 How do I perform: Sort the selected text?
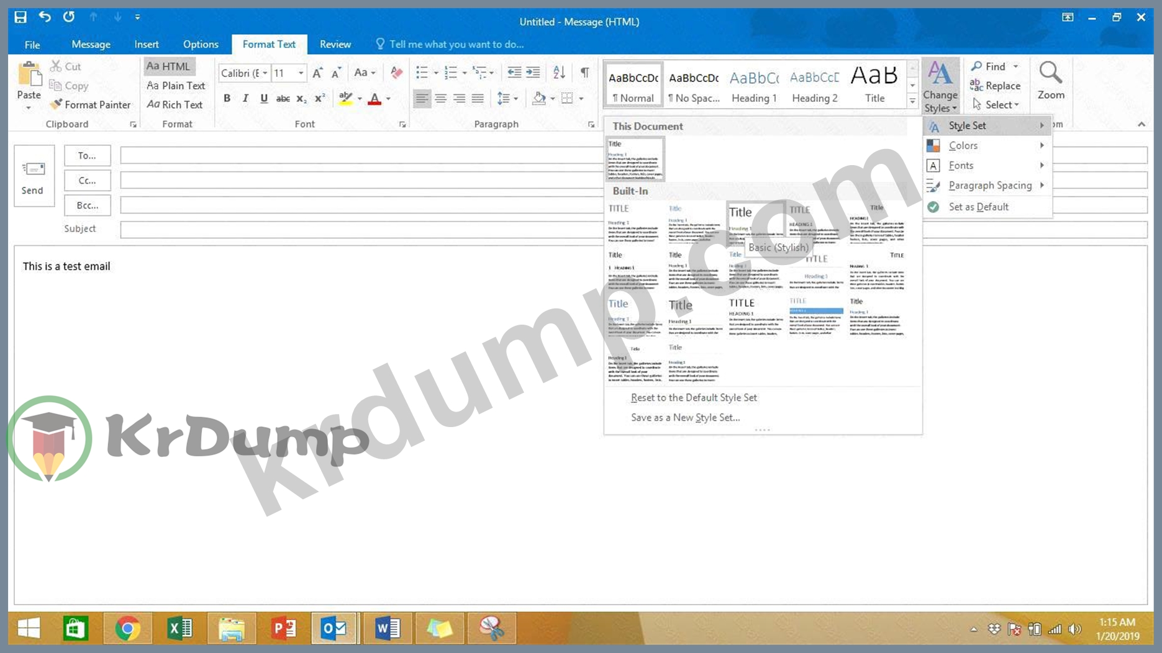559,73
